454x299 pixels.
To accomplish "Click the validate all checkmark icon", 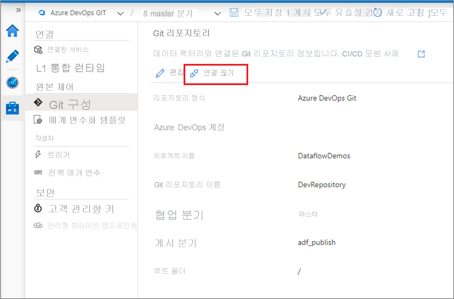I will point(323,13).
